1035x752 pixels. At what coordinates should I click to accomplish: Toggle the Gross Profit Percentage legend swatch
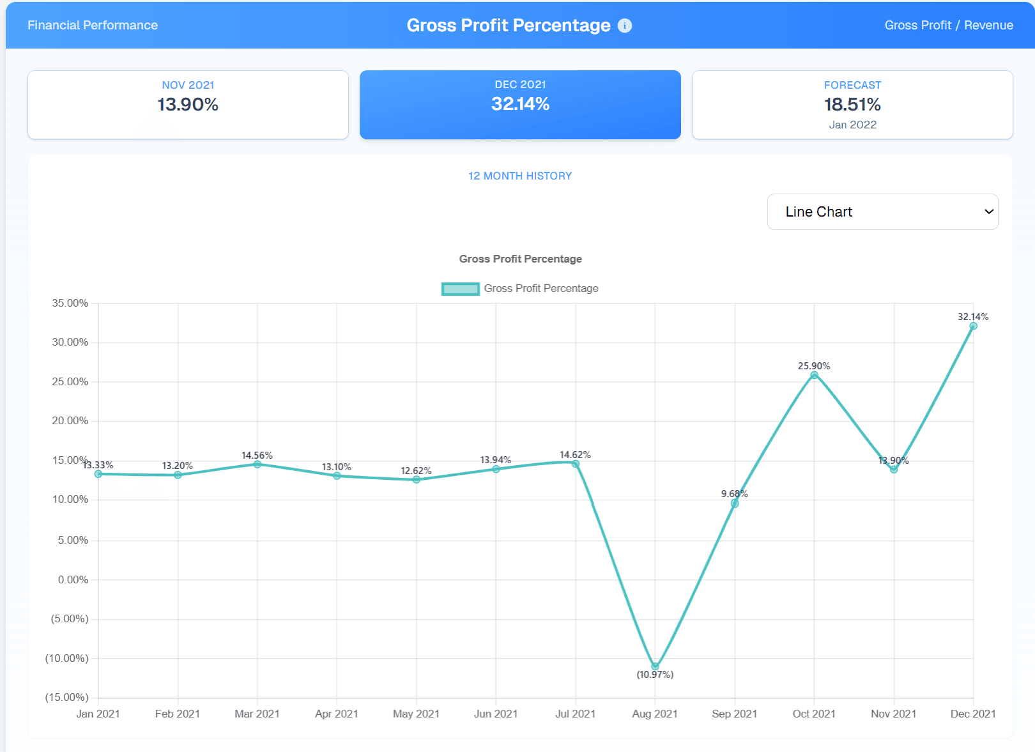(x=460, y=289)
